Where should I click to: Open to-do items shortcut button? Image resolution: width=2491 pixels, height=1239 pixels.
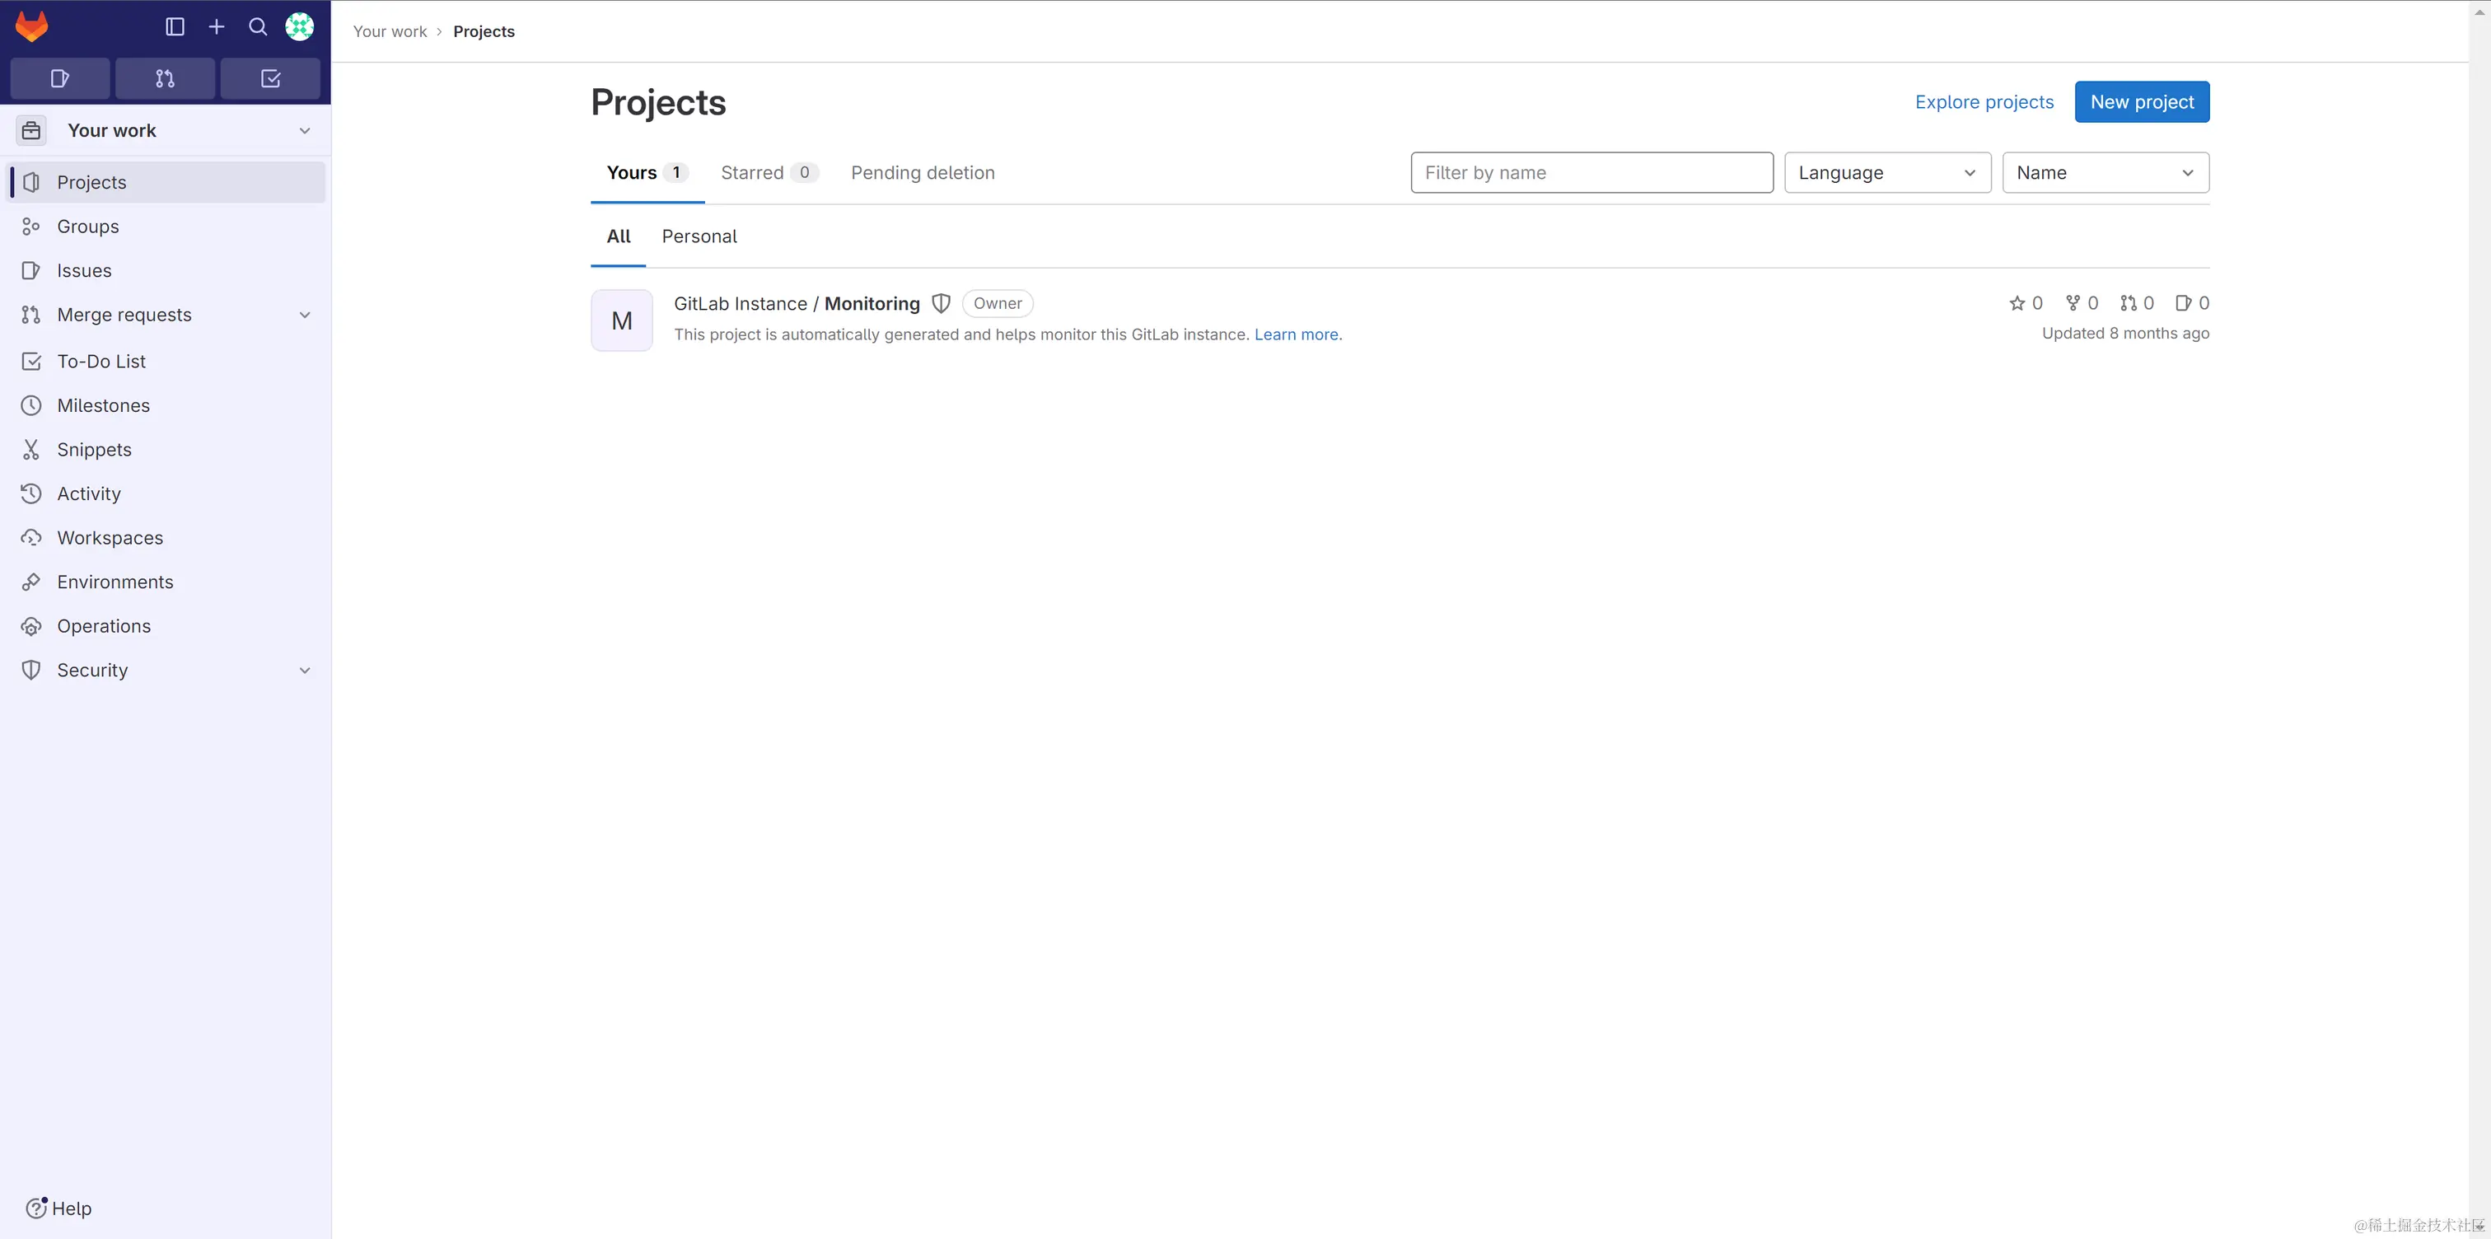pyautogui.click(x=271, y=78)
